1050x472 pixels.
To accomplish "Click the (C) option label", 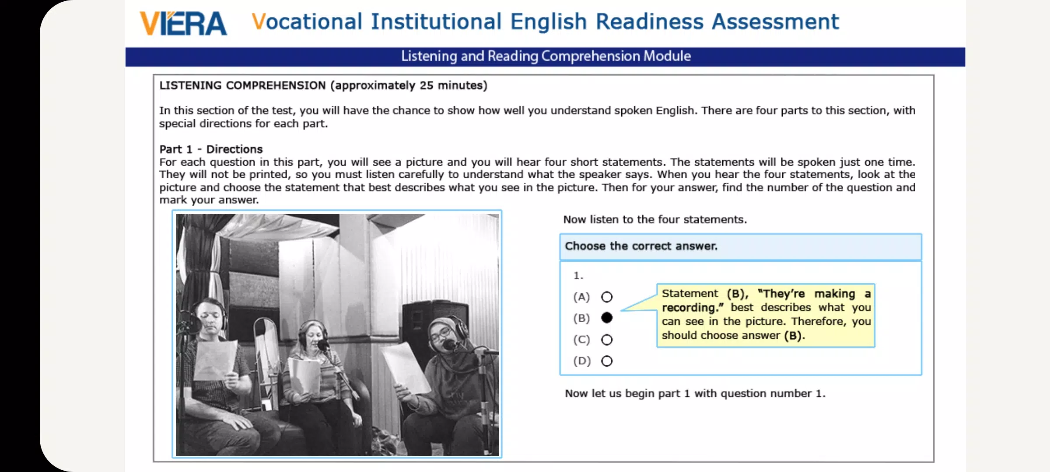I will pos(581,340).
